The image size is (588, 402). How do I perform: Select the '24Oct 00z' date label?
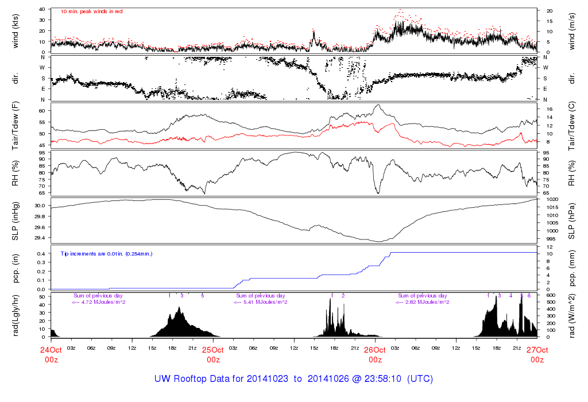[x=51, y=355]
